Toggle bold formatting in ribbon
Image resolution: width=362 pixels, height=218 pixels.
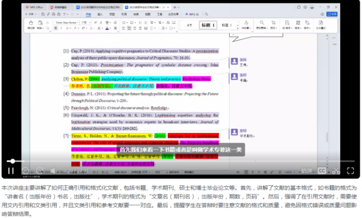56,28
